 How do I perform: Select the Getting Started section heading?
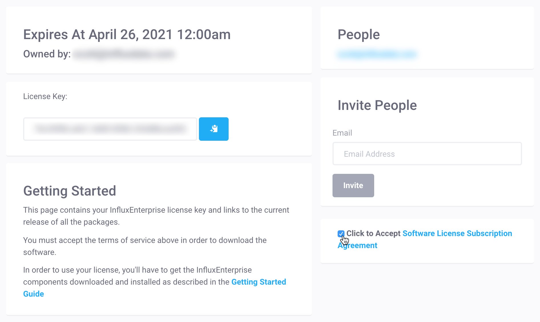point(70,191)
